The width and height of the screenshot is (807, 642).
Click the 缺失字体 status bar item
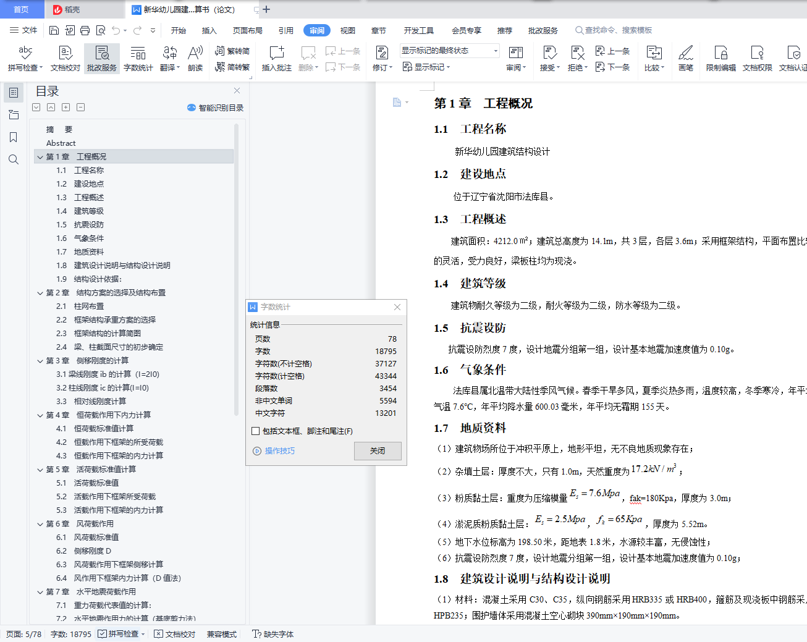273,634
